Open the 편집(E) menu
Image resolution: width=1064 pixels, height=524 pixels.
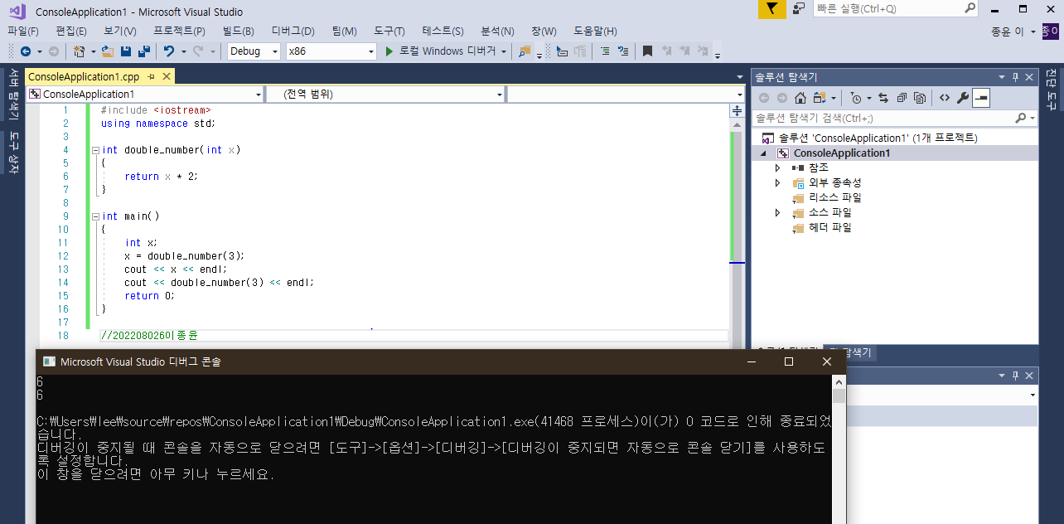pos(71,31)
